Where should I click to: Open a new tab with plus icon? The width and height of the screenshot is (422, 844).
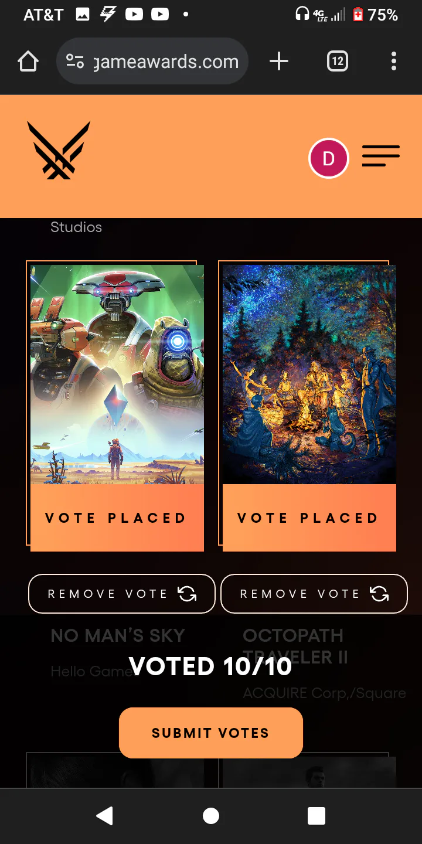[279, 61]
